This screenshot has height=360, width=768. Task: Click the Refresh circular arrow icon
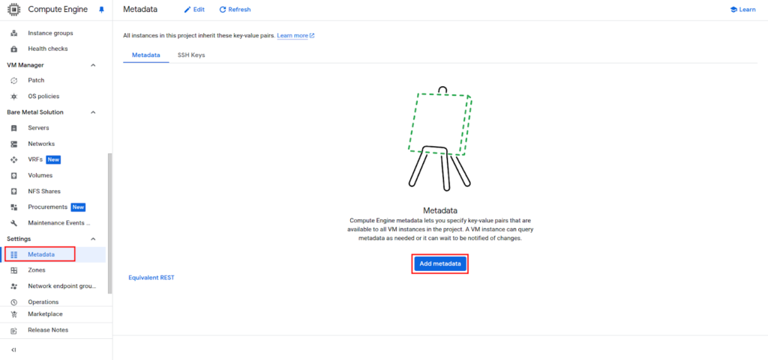coord(223,10)
